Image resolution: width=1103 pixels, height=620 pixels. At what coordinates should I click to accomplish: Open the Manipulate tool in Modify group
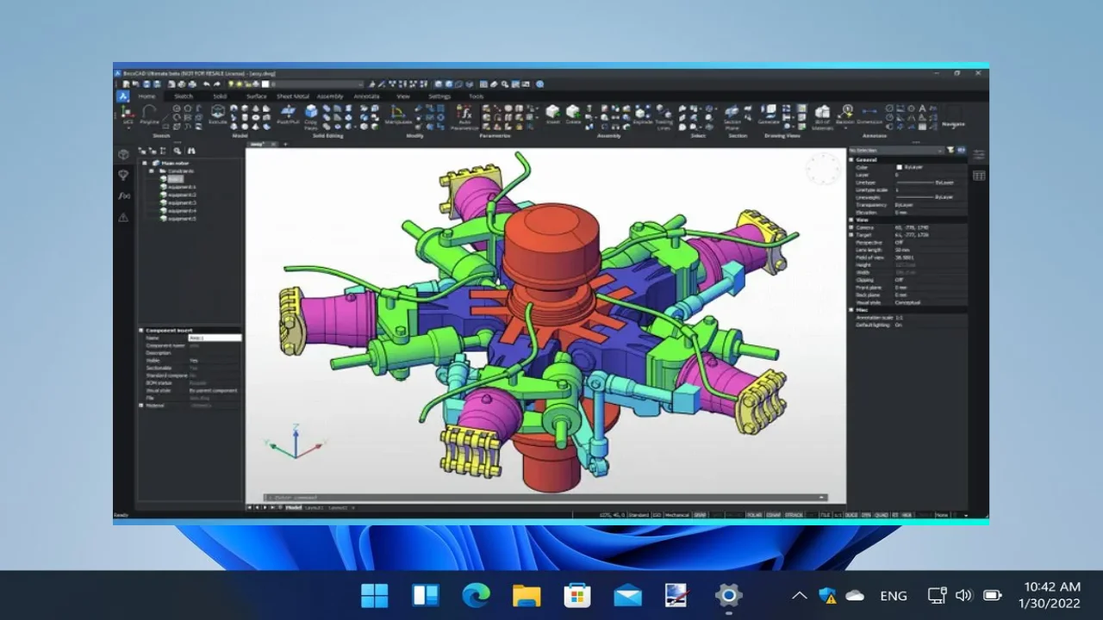click(x=397, y=115)
